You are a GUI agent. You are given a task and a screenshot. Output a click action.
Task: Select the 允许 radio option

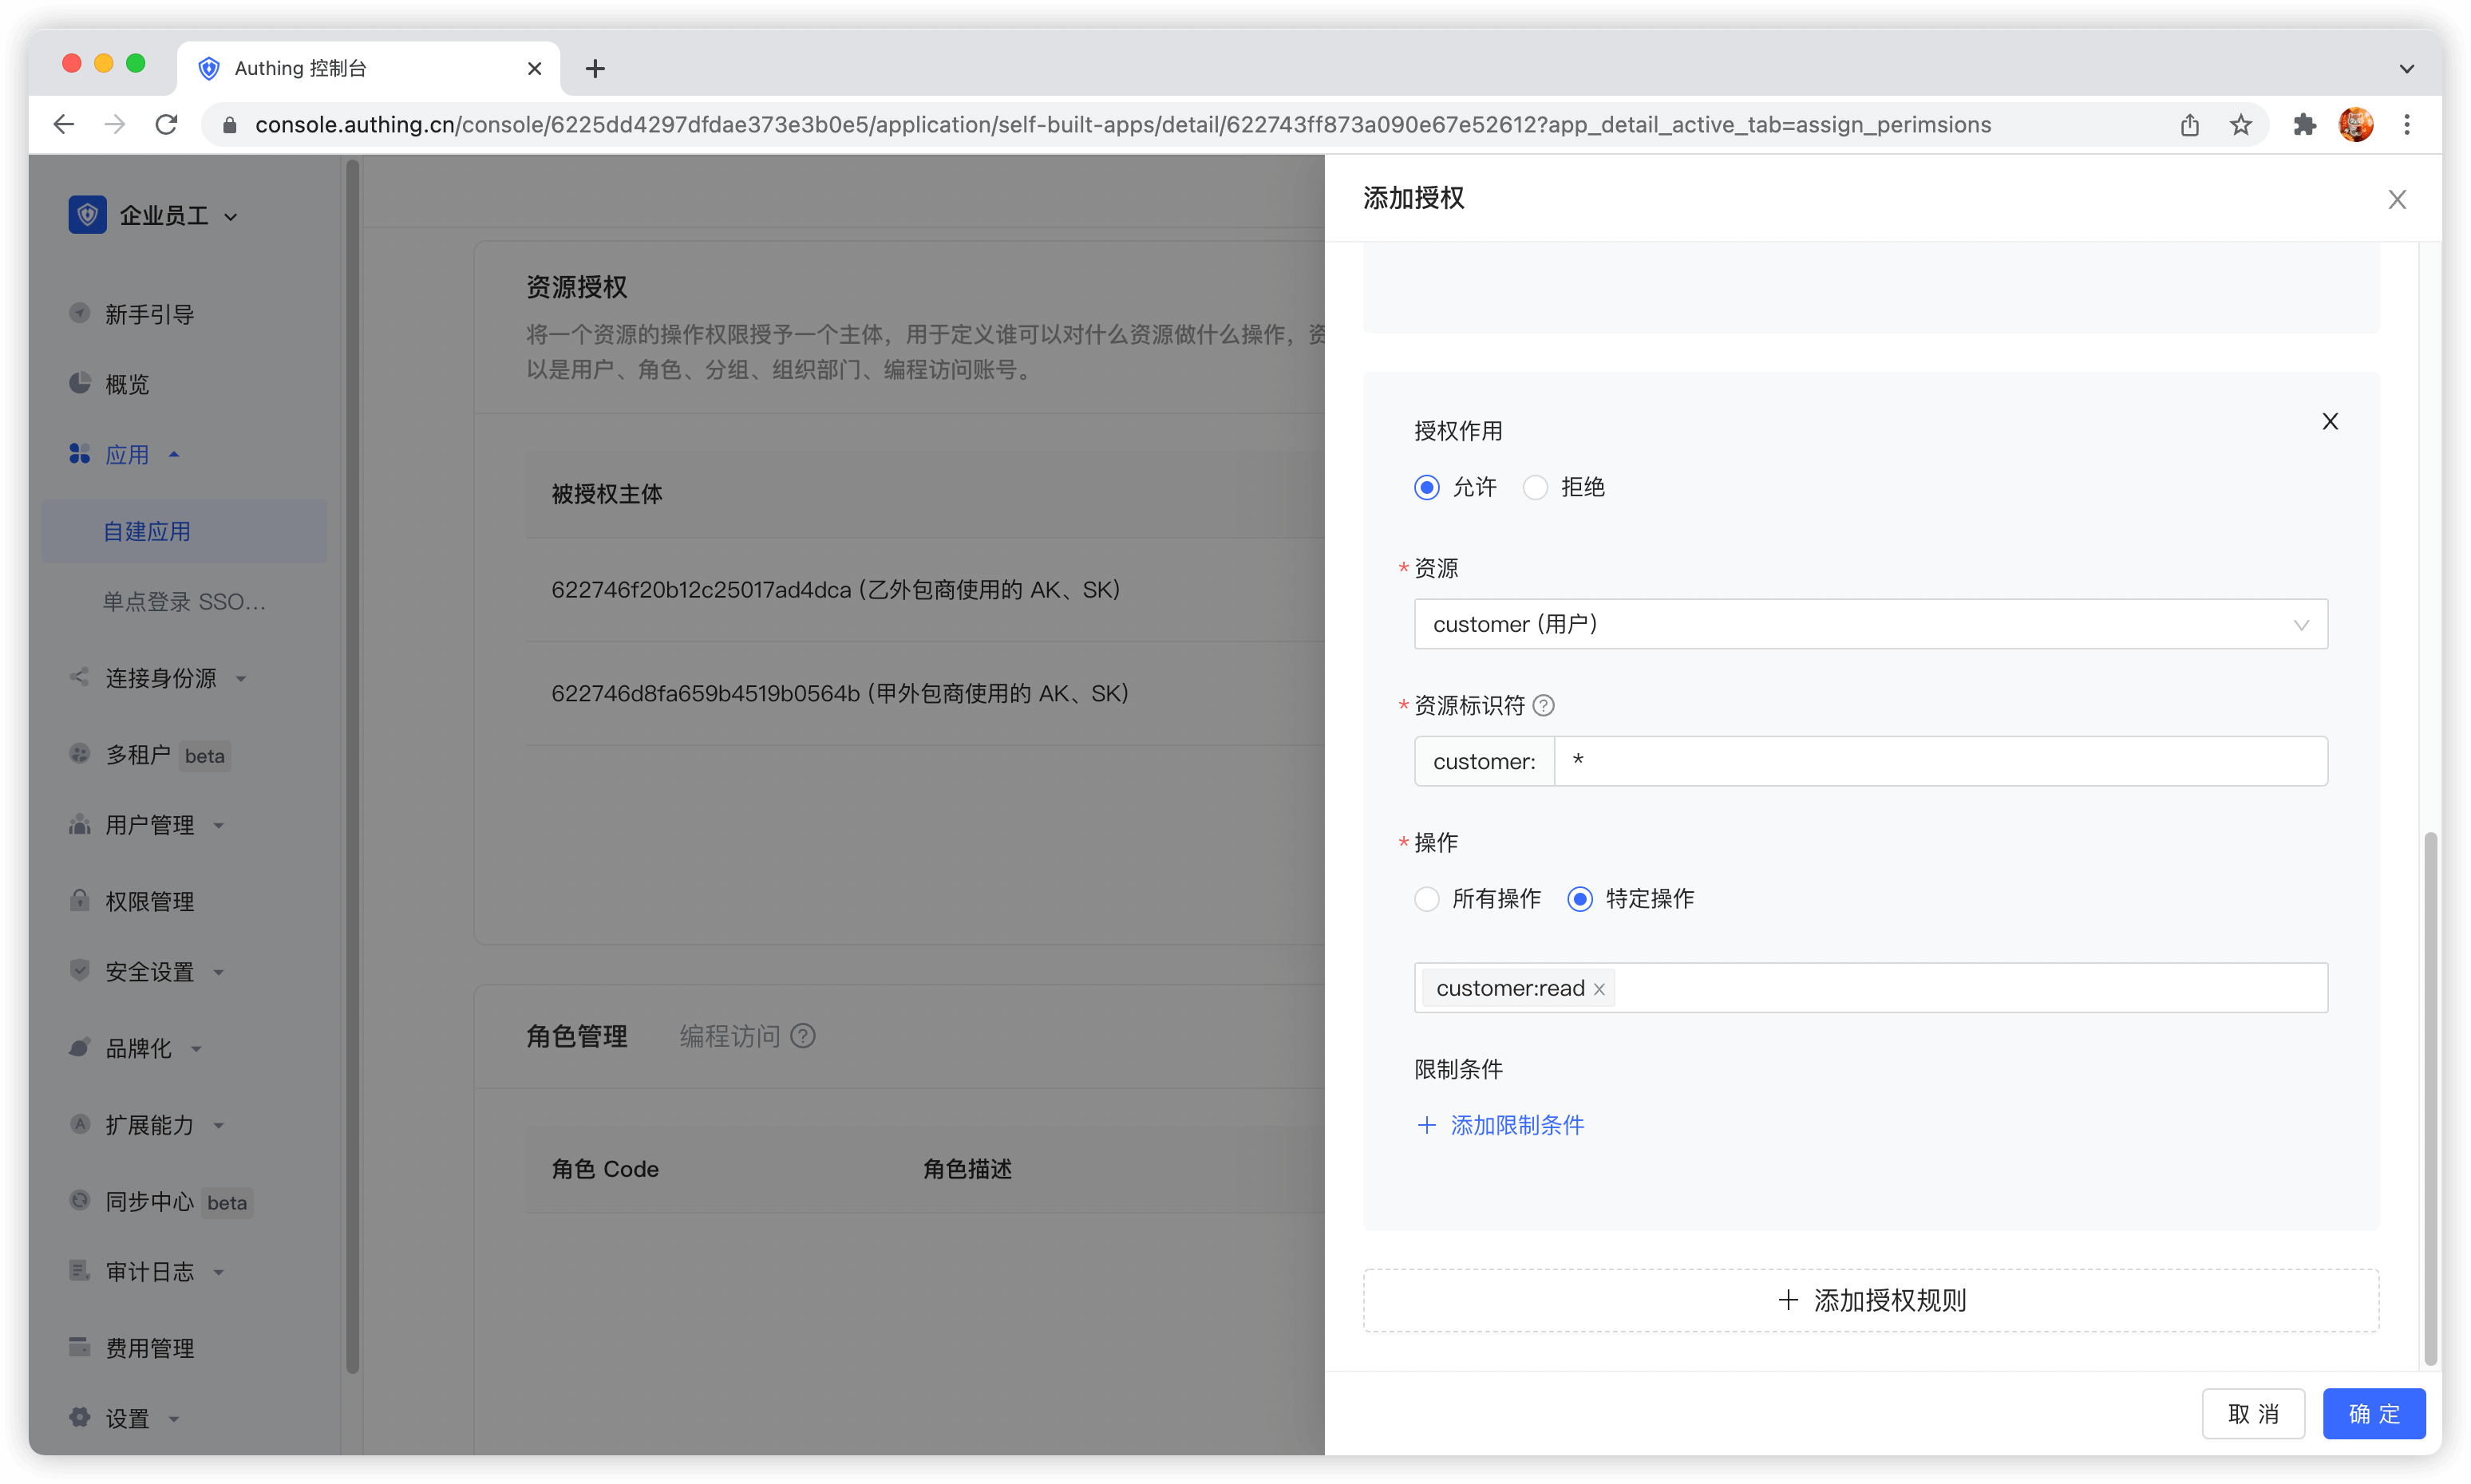pyautogui.click(x=1426, y=488)
